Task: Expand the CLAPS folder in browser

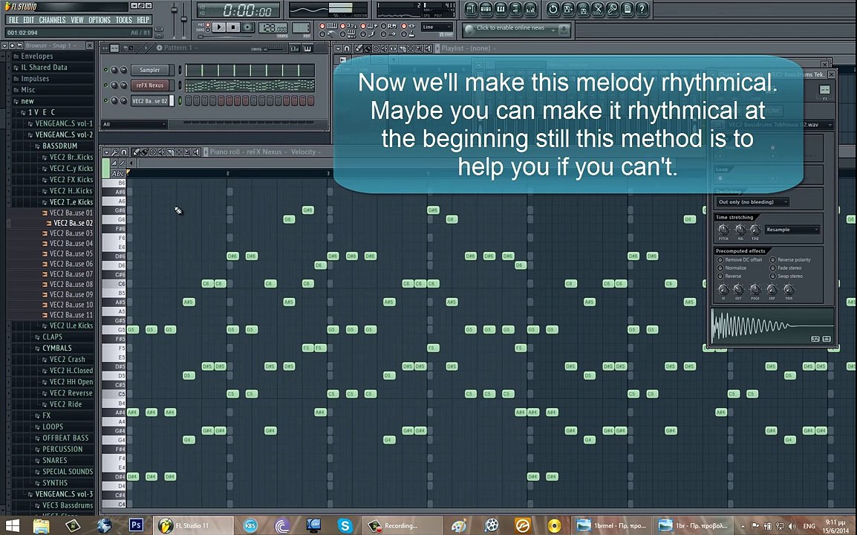Action: (x=52, y=337)
